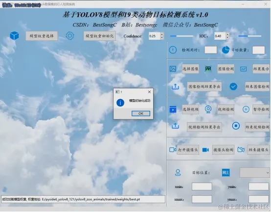Click the clock detection-time icon
This screenshot has height=212, width=271.
point(173,50)
